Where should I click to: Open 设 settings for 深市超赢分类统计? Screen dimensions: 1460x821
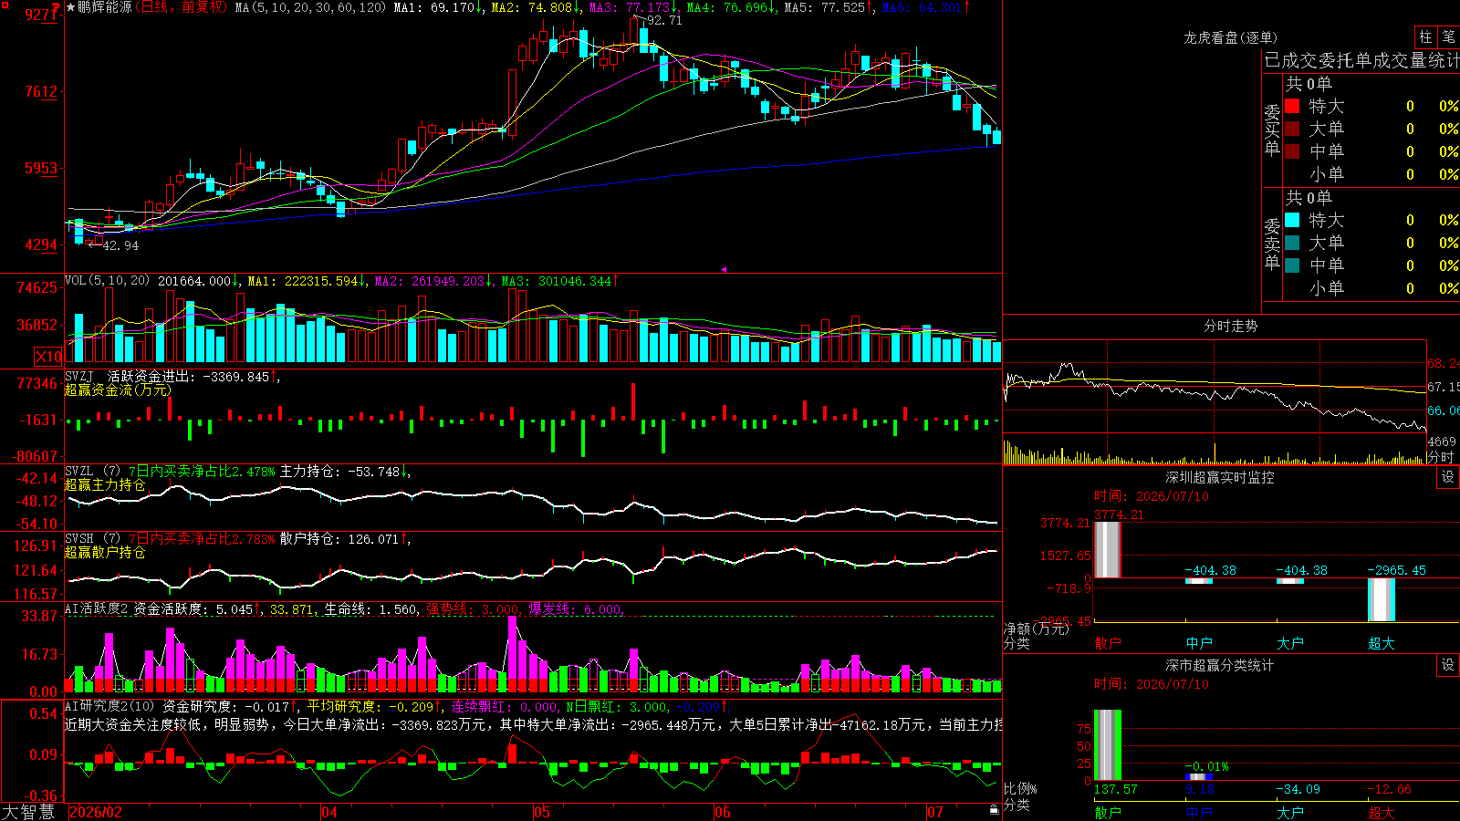click(x=1448, y=665)
